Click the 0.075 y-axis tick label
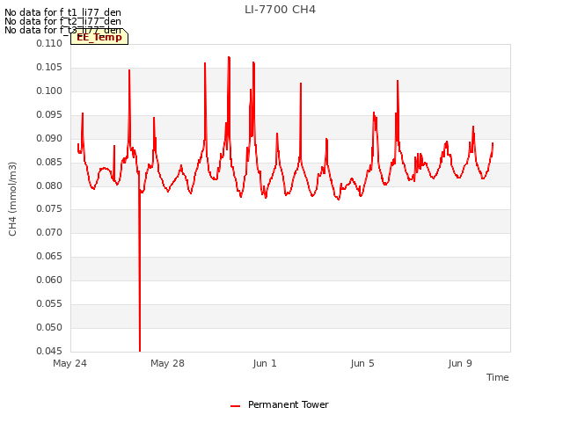The height and width of the screenshot is (422, 563). click(49, 209)
